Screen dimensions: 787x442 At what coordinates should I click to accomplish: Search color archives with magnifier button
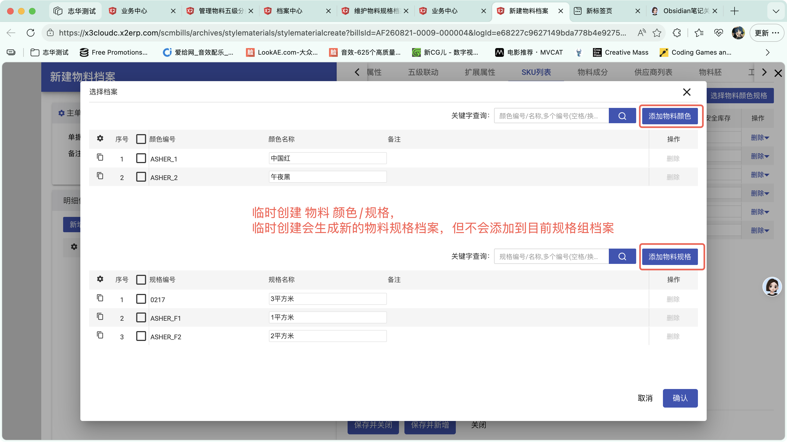[x=622, y=116]
